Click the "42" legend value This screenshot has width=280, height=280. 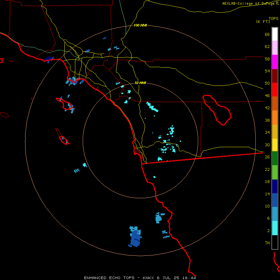click(x=267, y=108)
